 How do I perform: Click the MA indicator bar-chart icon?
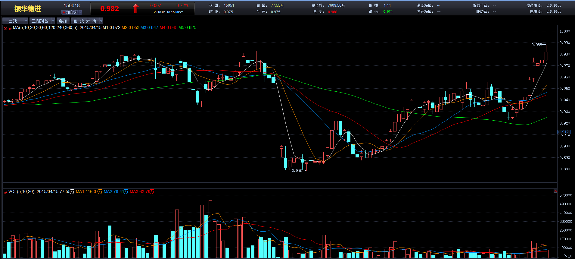pos(10,28)
